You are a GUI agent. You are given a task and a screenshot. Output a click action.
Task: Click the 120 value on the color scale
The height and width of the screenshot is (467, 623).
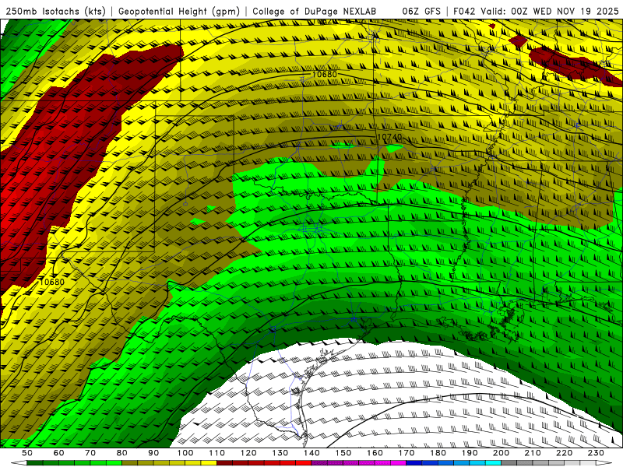coord(248,453)
